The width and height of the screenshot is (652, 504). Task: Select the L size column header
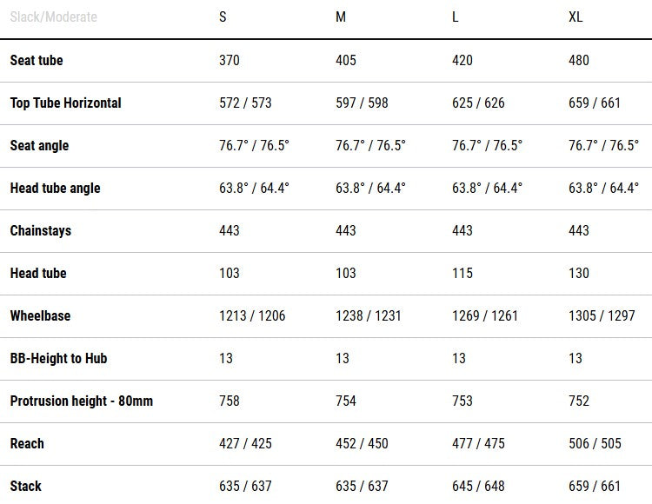tap(456, 17)
